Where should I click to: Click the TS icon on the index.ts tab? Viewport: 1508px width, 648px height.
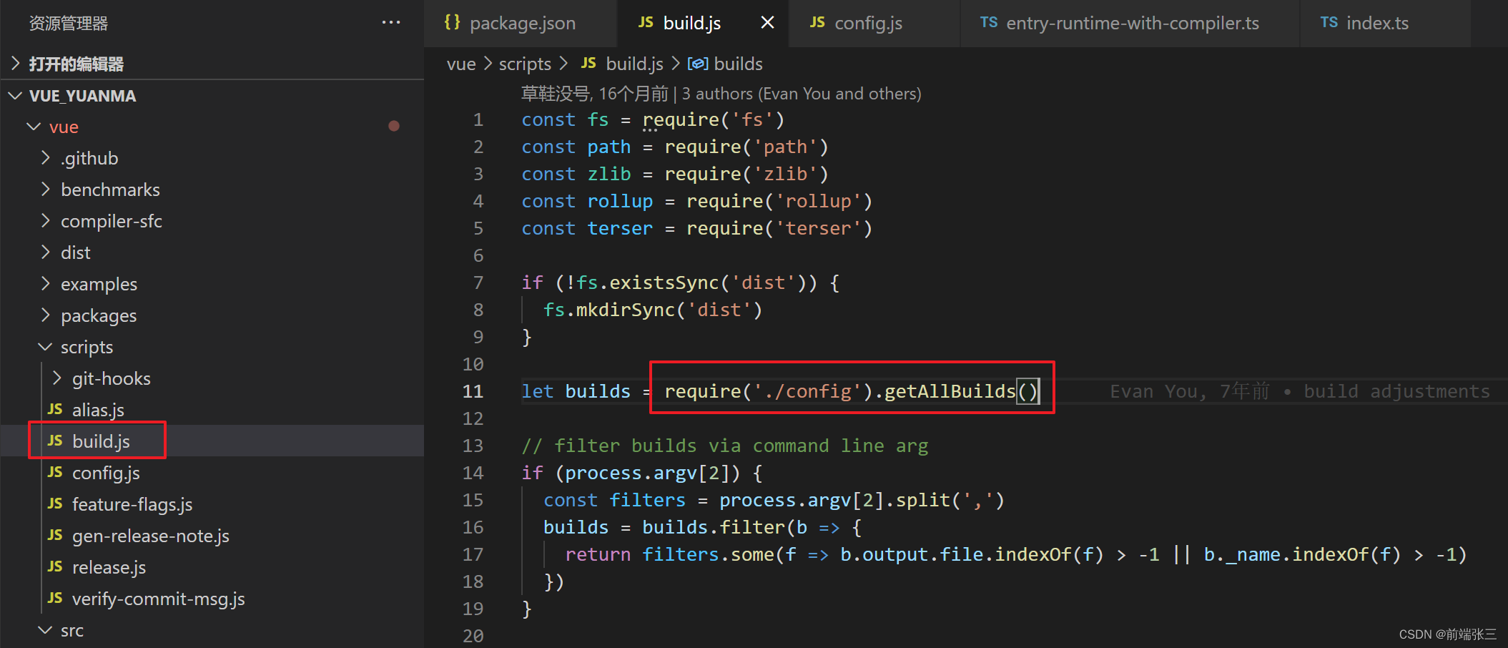pyautogui.click(x=1329, y=23)
